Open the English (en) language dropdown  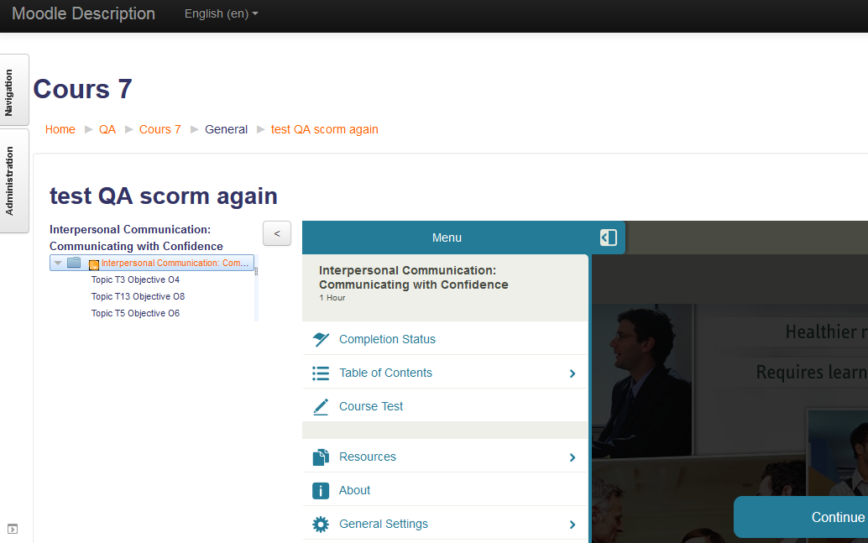click(221, 13)
